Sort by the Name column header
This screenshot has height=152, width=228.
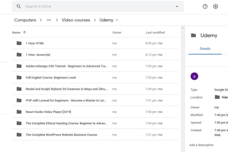tap(16, 32)
